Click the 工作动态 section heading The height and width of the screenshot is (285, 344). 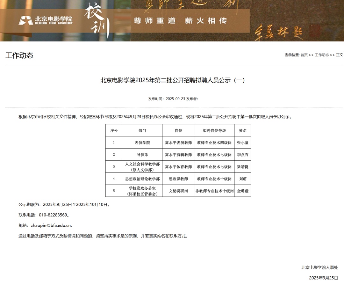click(x=19, y=55)
